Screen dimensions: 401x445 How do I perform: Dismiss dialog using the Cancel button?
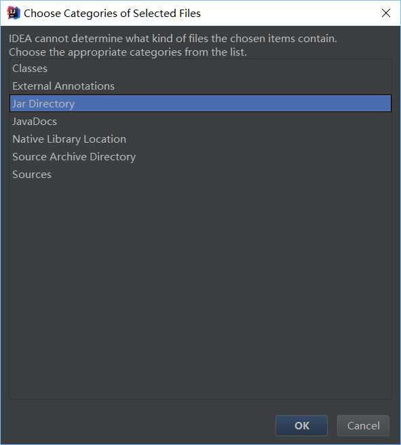(363, 425)
